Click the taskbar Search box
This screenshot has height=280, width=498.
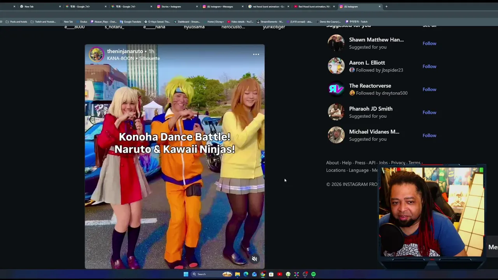click(212, 274)
